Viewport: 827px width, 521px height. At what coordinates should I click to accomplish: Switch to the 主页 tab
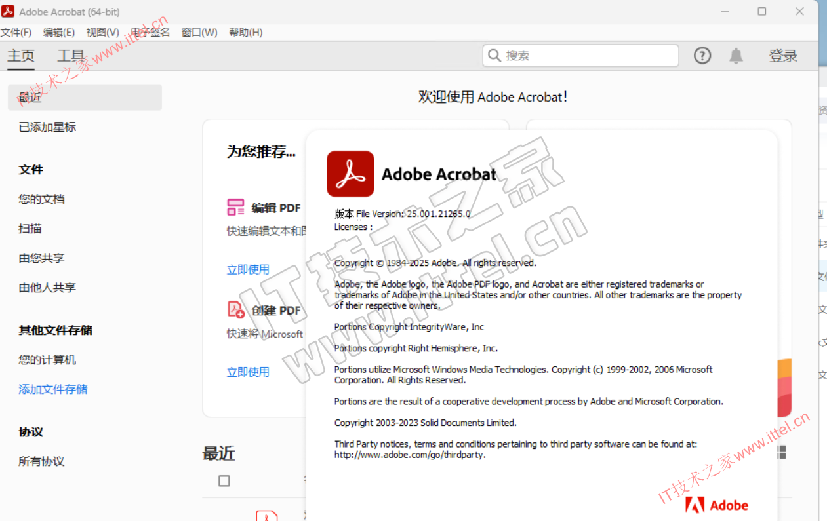point(21,56)
